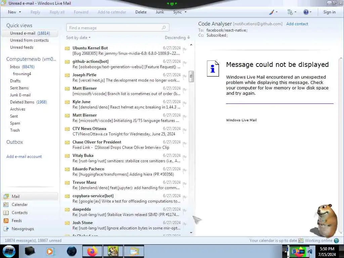Switch to Mail view
Image resolution: width=344 pixels, height=258 pixels.
point(30,196)
